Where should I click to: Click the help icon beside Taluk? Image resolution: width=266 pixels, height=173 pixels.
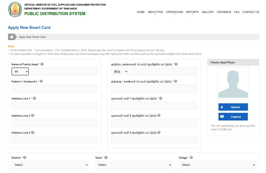[x=106, y=157]
